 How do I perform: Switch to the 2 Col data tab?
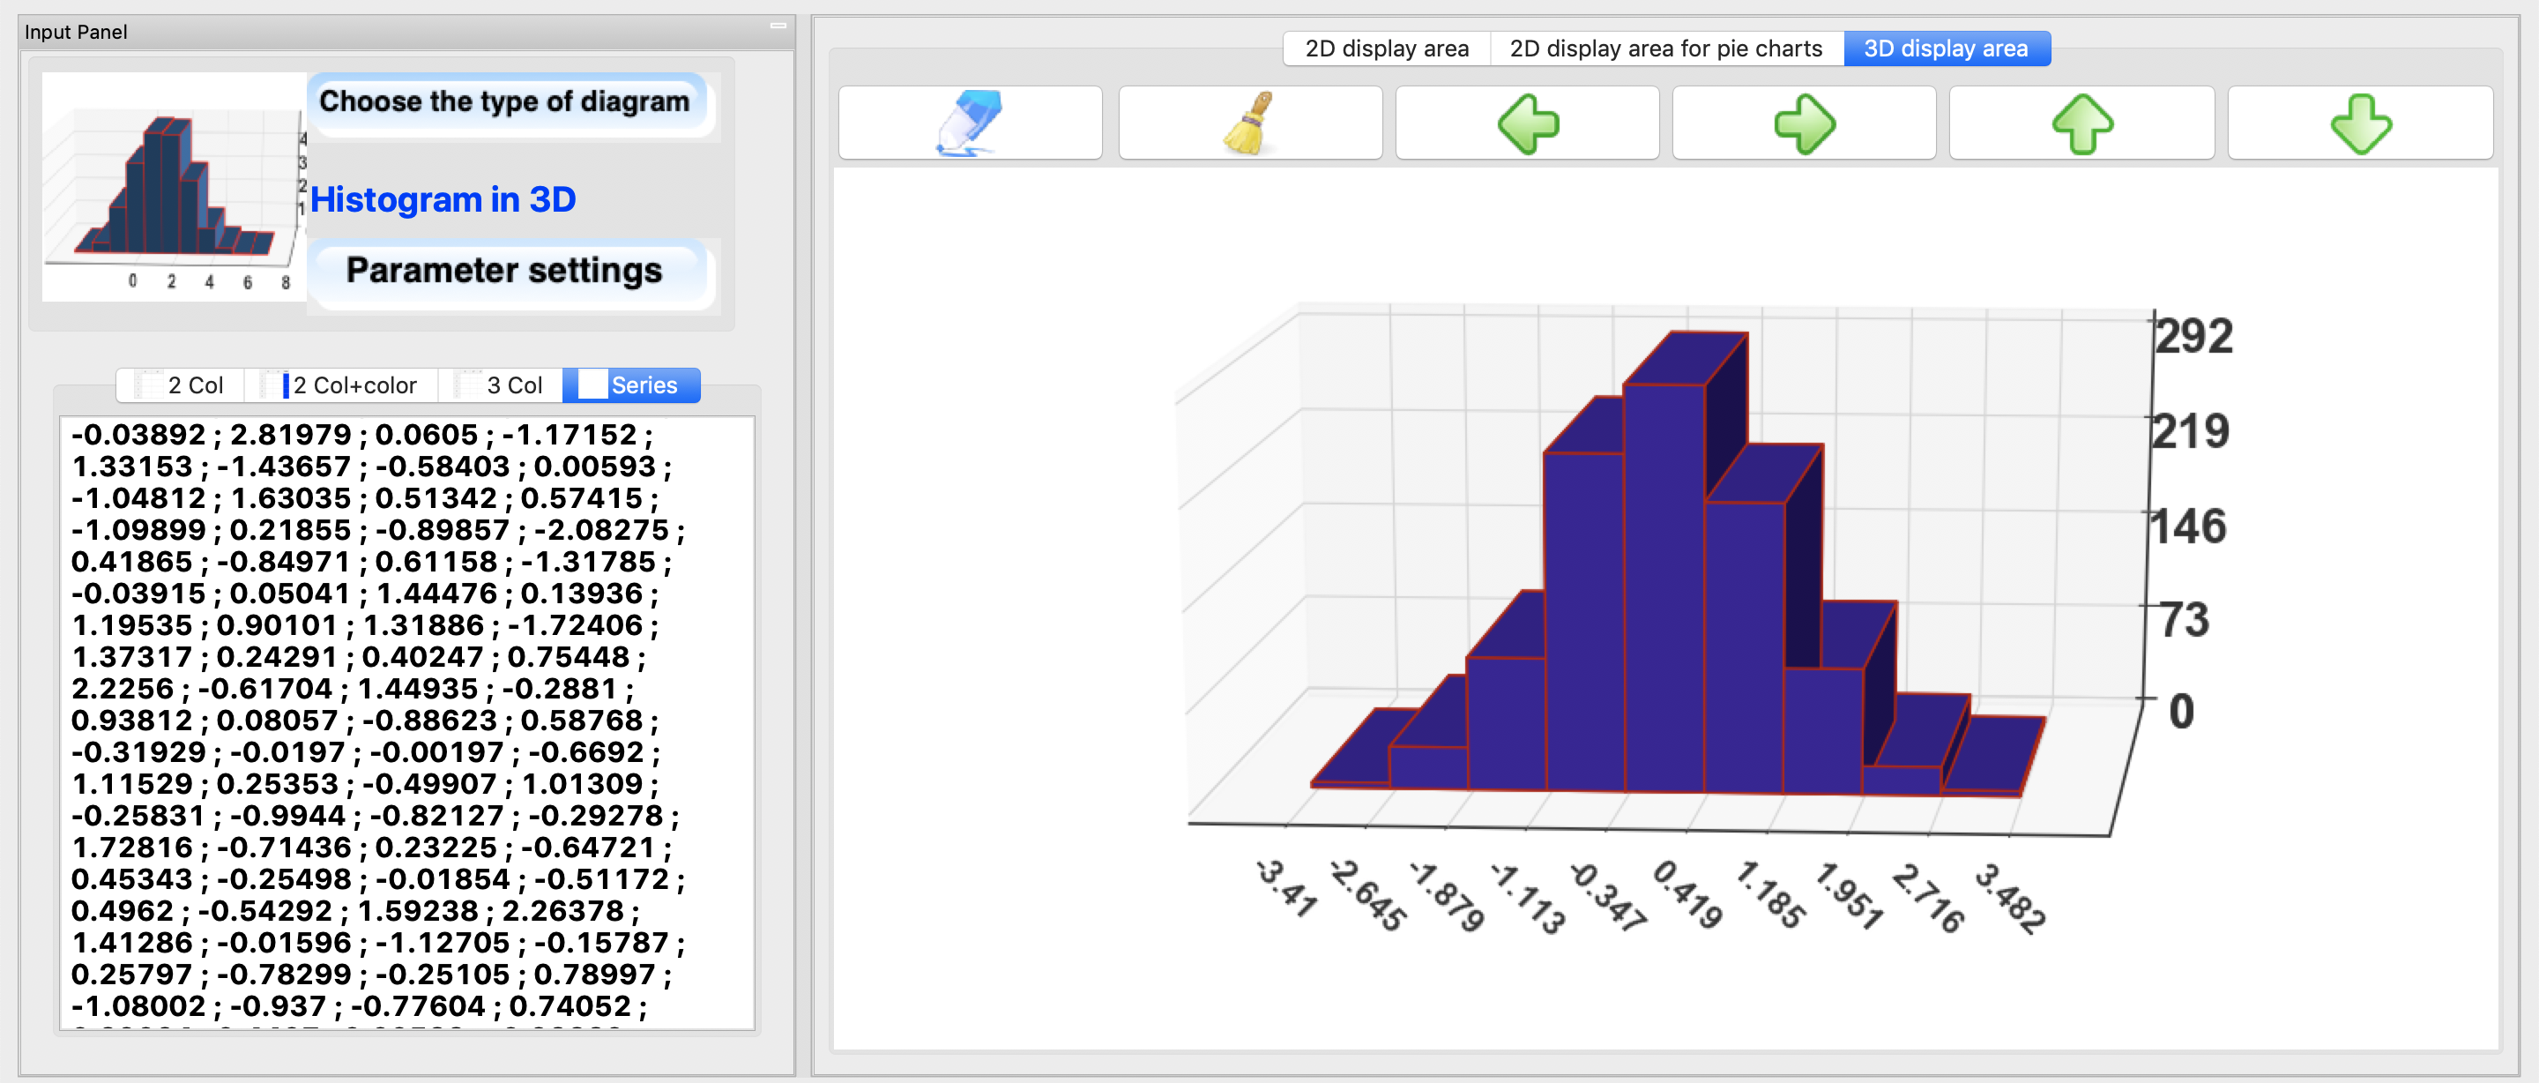(181, 385)
